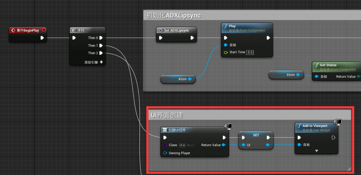Viewport: 361px width, 175px height.
Task: Click the use-selected-asset arrow icon beside Class
Action: pos(189,145)
